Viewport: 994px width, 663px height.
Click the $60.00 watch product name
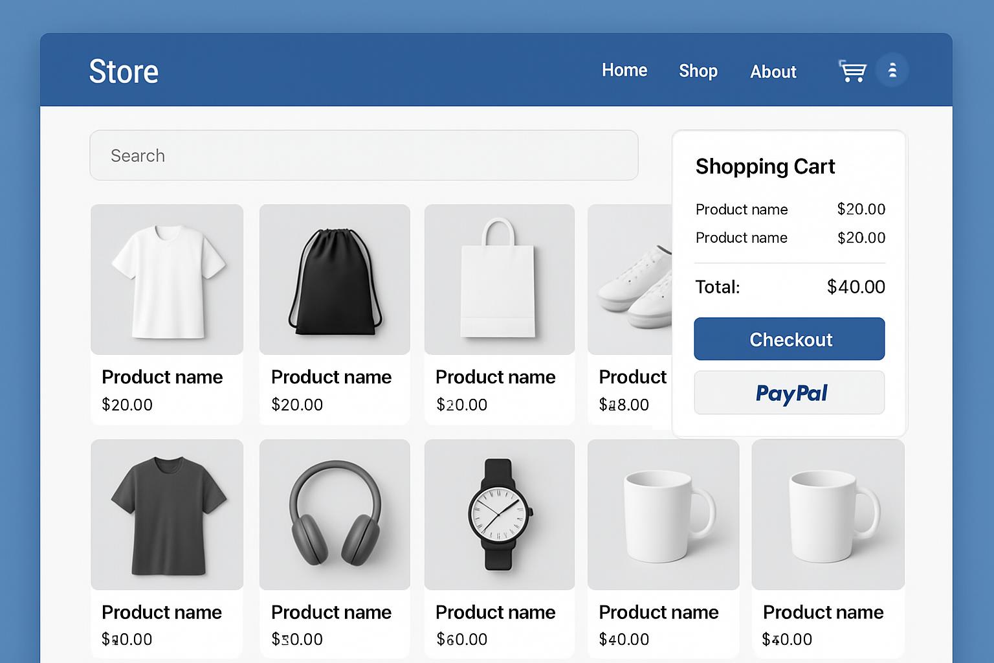coord(495,612)
